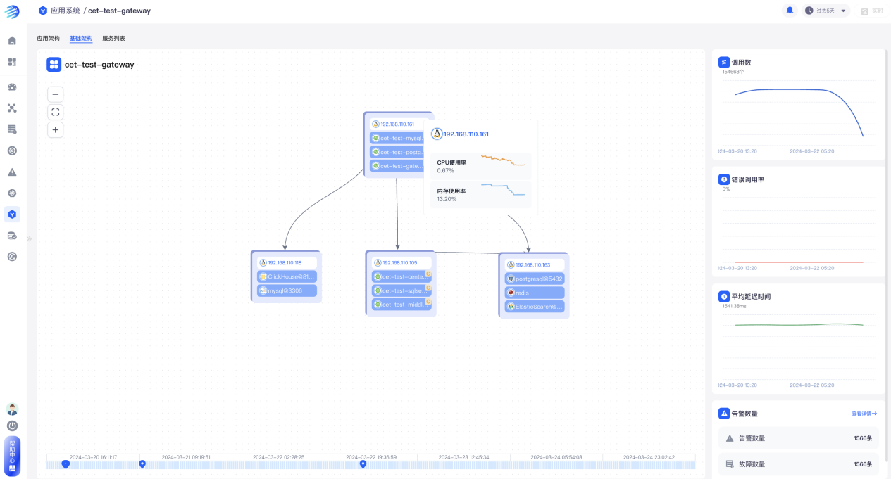Screen dimensions: 891x479
Task: Zoom out with the minus button
Action: [56, 94]
